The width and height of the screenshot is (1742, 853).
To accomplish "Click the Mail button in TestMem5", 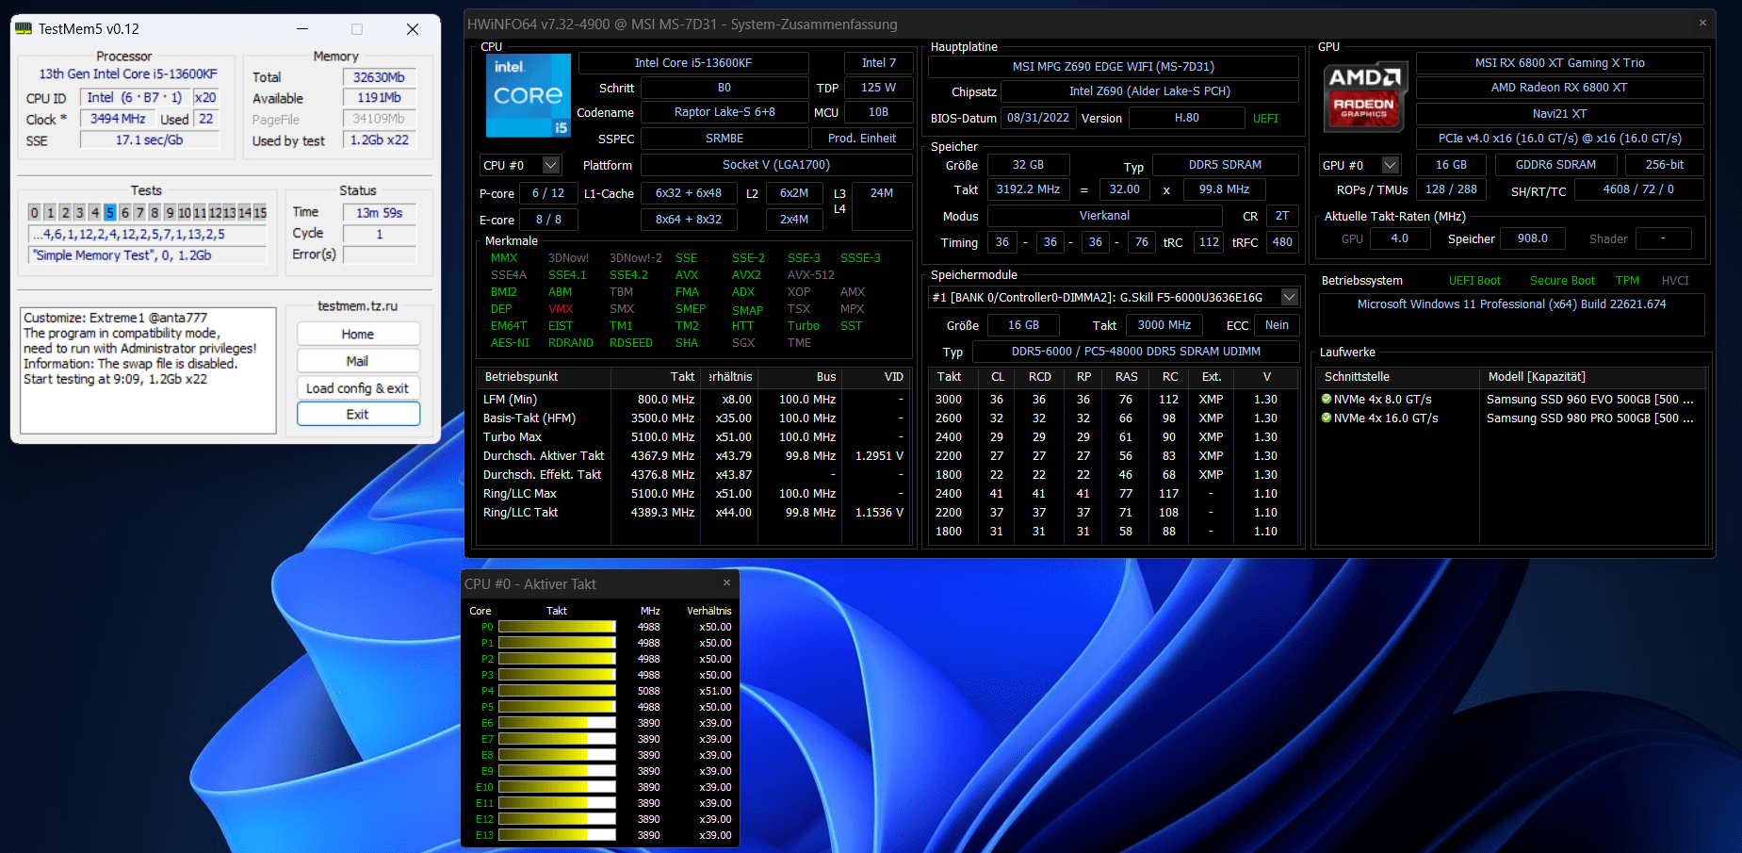I will point(358,361).
